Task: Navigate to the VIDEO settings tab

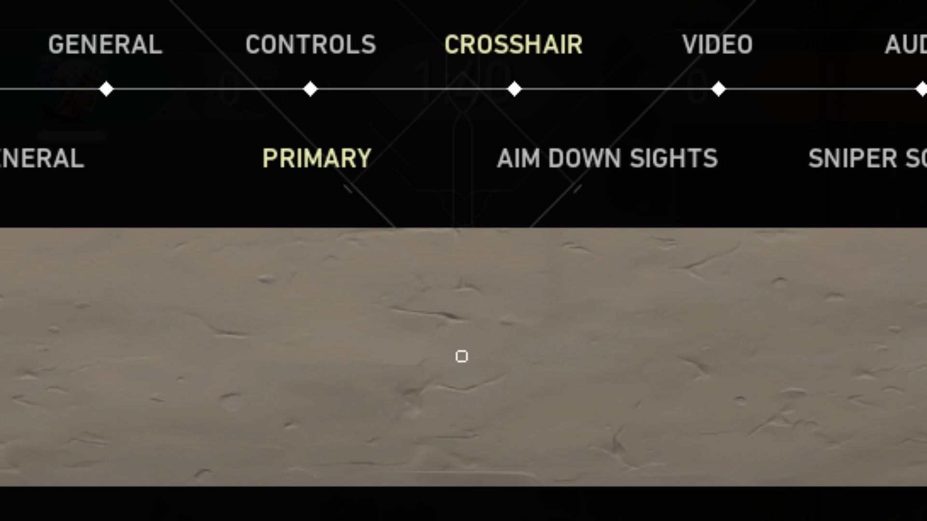Action: [x=717, y=44]
